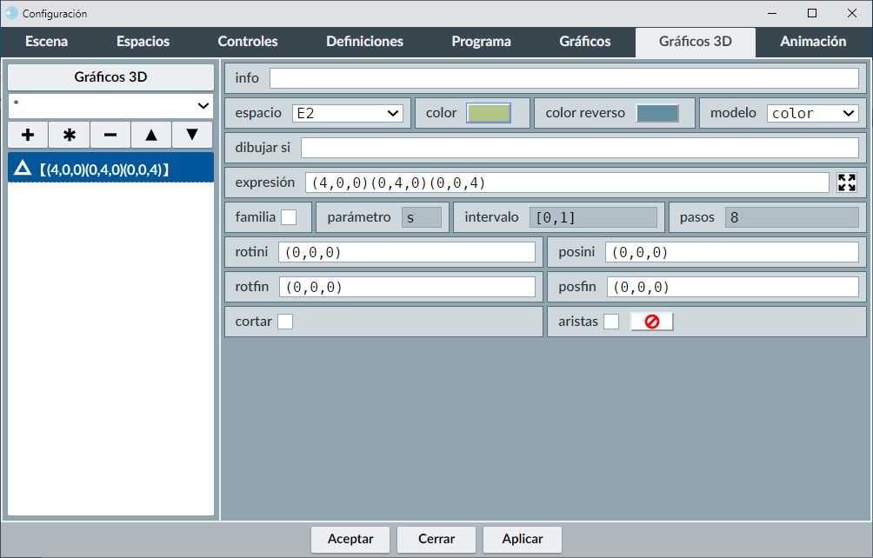Viewport: 873px width, 558px height.
Task: Move graphic down with the down arrow
Action: [192, 135]
